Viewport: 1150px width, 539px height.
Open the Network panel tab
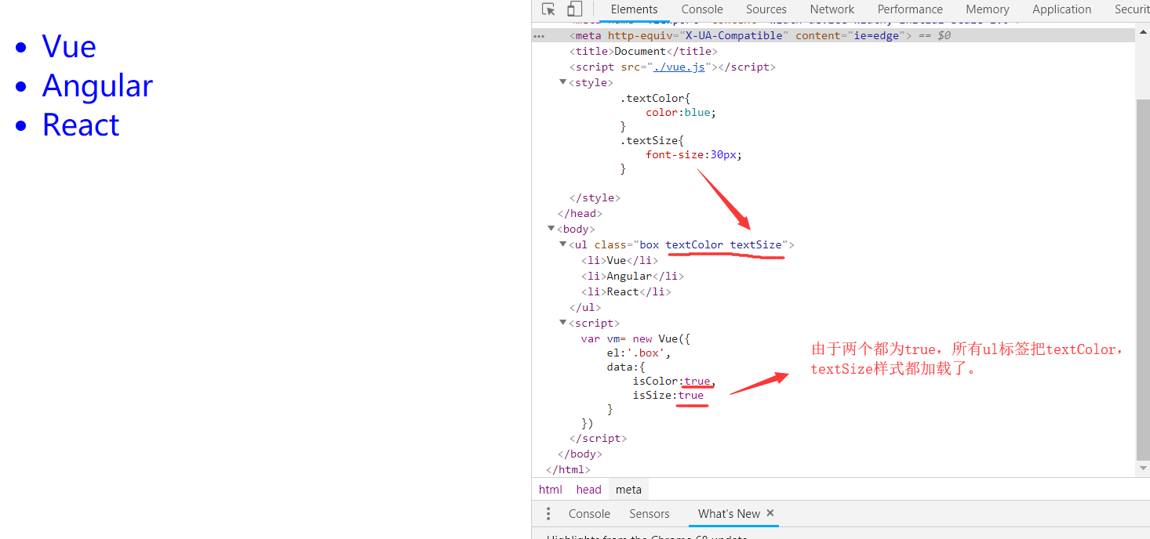coord(832,9)
